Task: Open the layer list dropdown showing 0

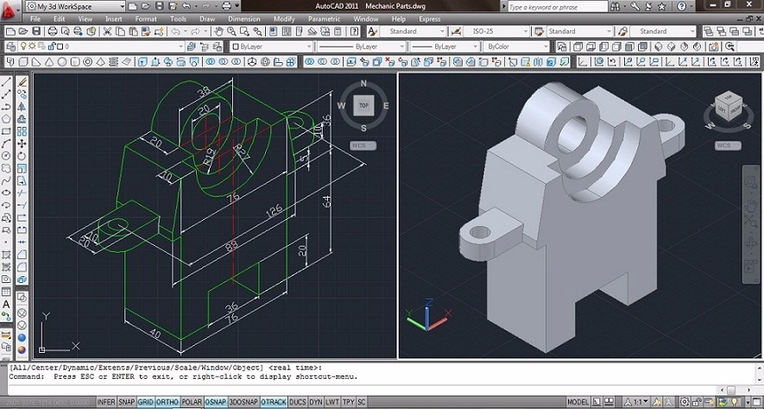Action: click(x=101, y=47)
